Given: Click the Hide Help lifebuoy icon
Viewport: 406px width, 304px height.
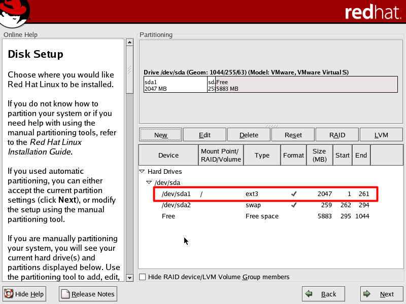Looking at the screenshot, I should [9, 294].
